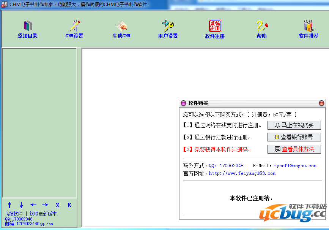The image size is (329, 230).
Task: Click the 软件注册 registration icon
Action: click(x=215, y=26)
